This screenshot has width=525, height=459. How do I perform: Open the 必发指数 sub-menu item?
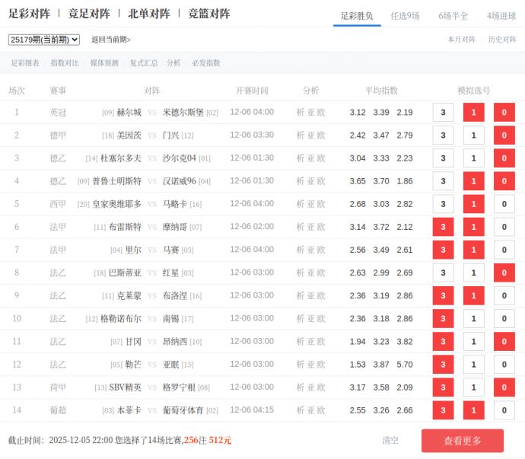[206, 63]
